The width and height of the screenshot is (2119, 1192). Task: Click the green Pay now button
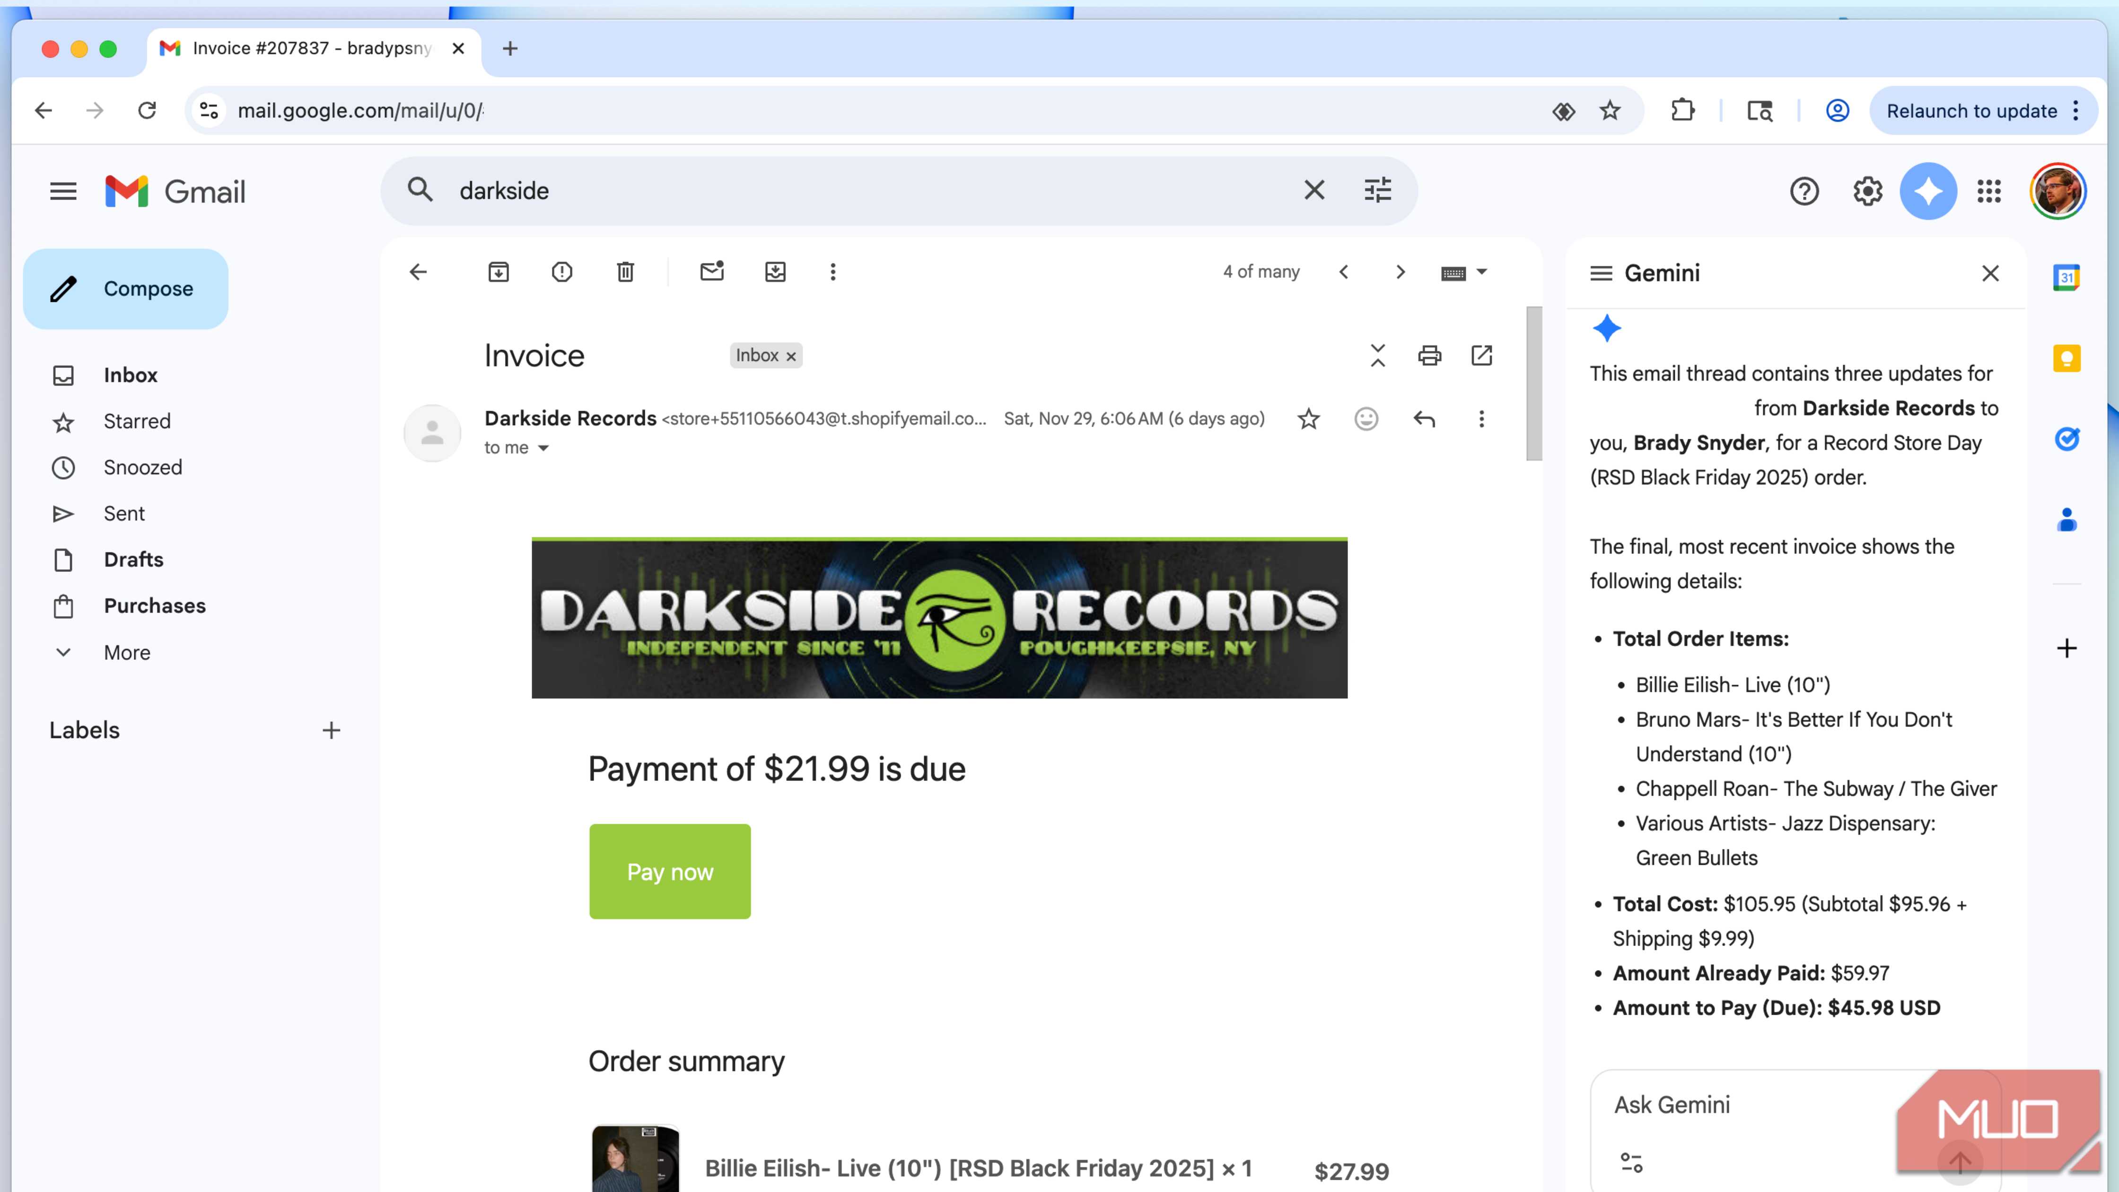[x=670, y=871]
